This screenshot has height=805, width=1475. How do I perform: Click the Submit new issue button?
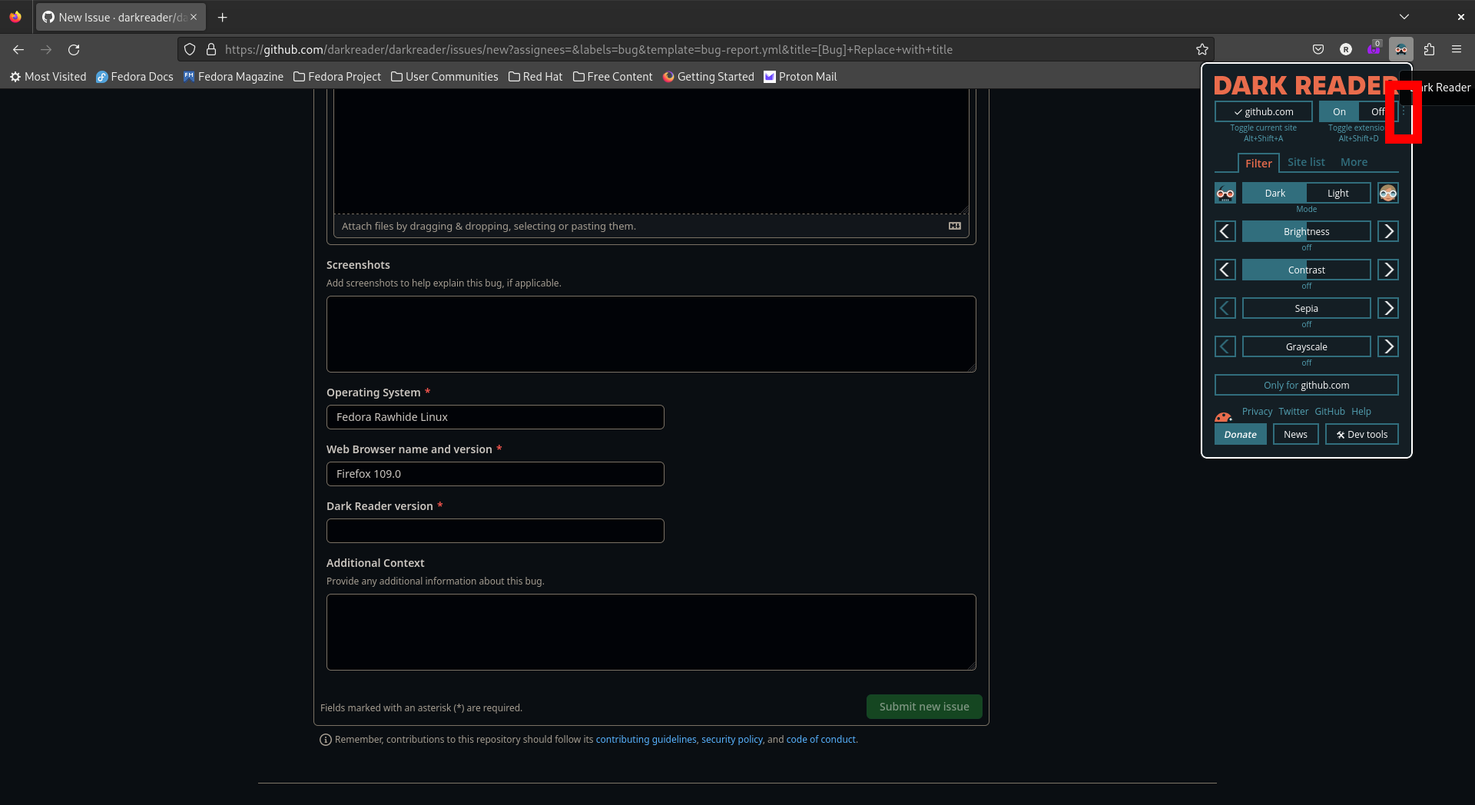(x=923, y=706)
